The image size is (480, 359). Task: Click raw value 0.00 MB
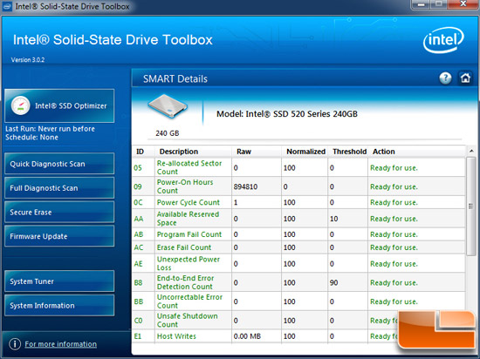(247, 336)
